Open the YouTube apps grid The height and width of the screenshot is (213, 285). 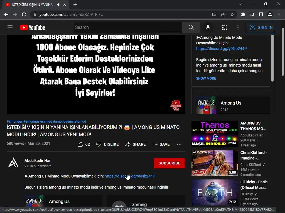click(x=225, y=27)
